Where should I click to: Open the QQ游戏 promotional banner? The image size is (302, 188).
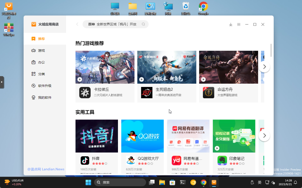click(142, 136)
